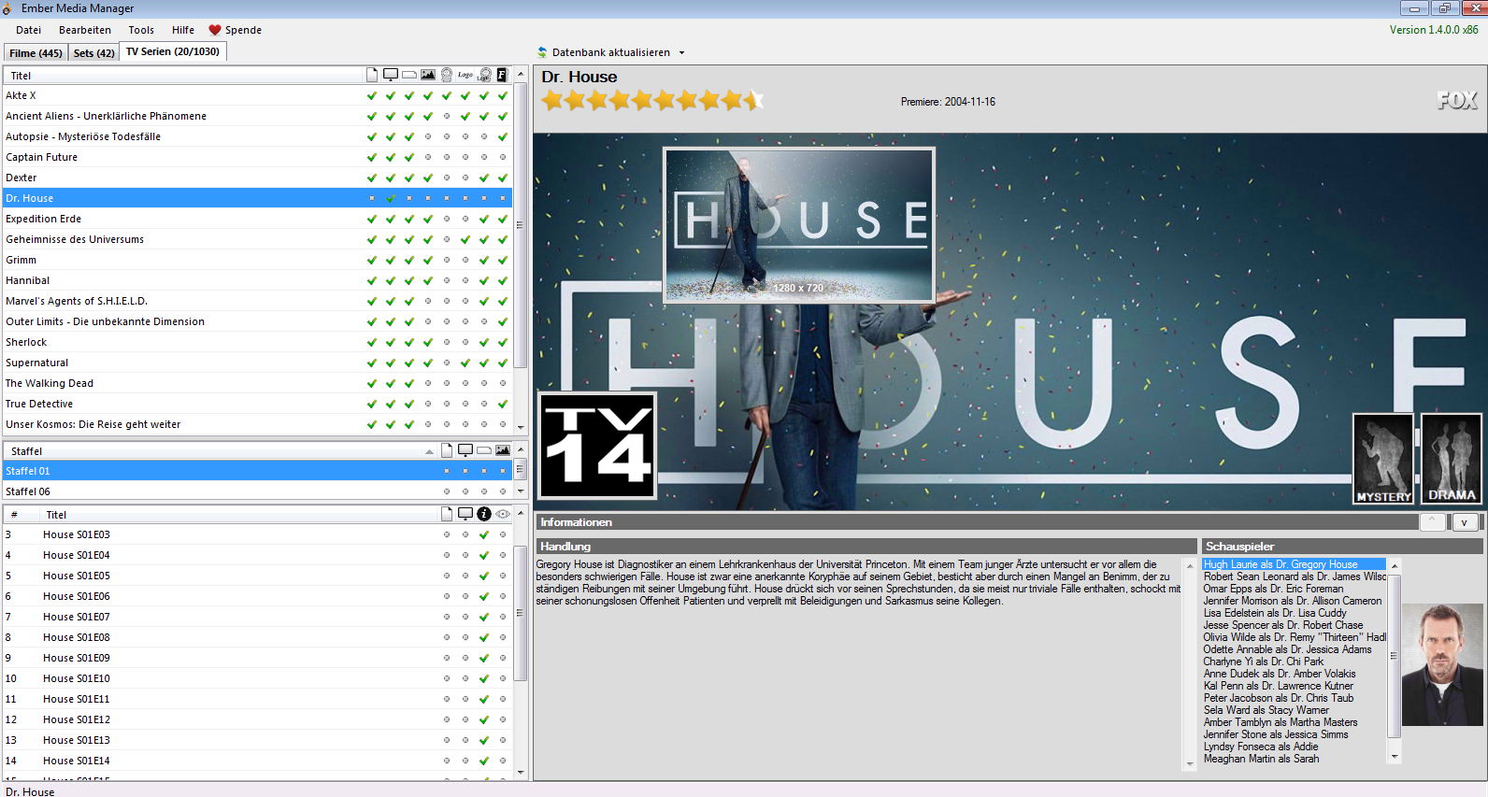This screenshot has width=1488, height=797.
Task: Click the Staffel column header
Action: (x=221, y=451)
